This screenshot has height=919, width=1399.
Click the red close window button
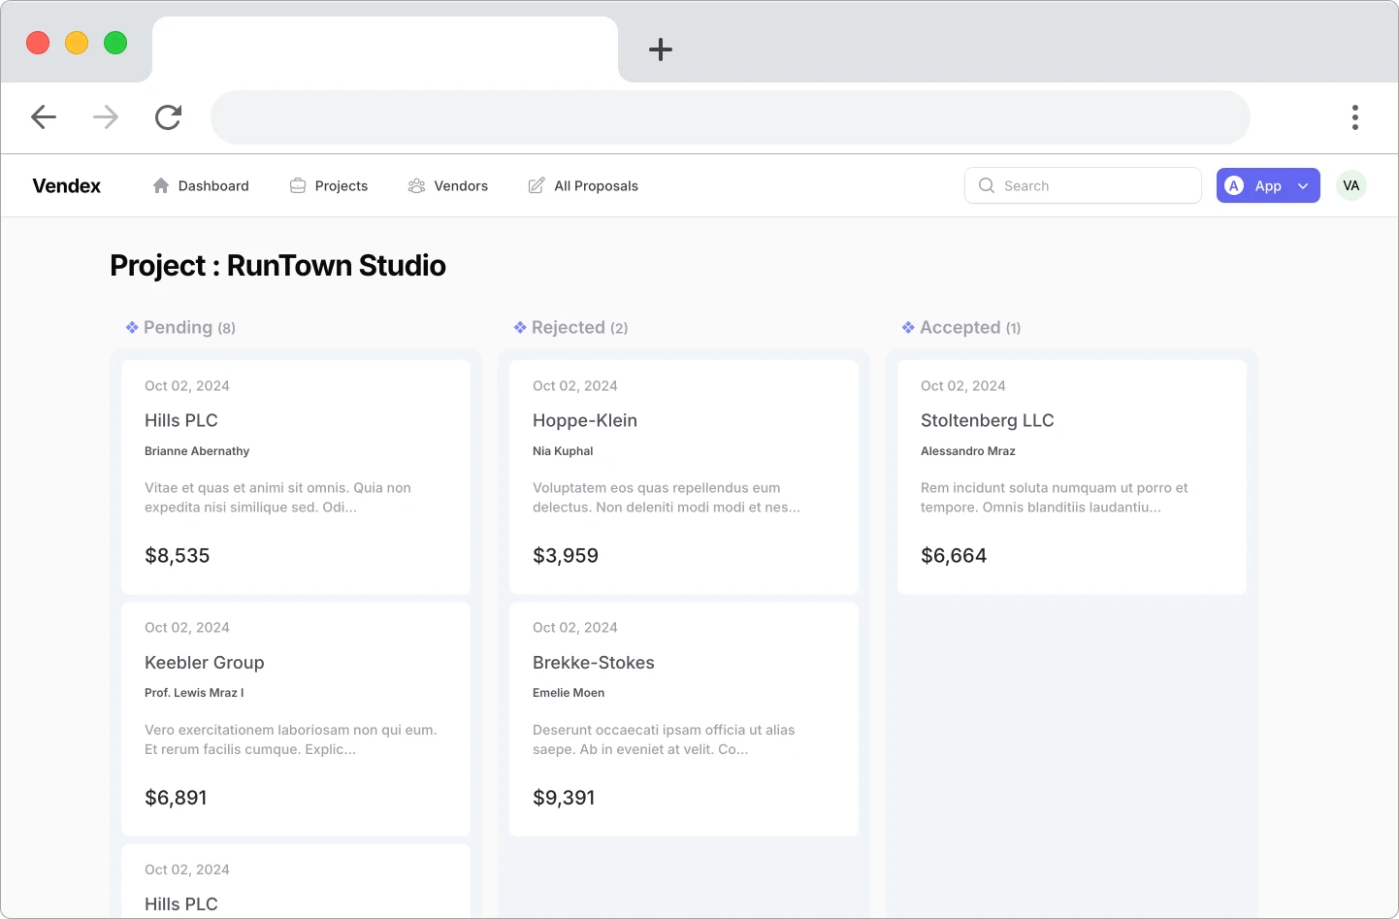click(38, 43)
